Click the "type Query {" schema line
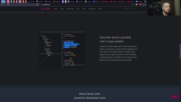181x102 pixels. [x=67, y=35]
